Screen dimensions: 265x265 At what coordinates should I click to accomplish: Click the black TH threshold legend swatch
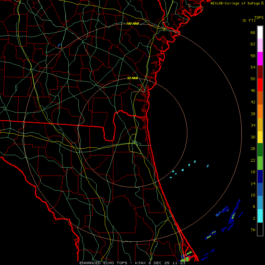(260, 229)
